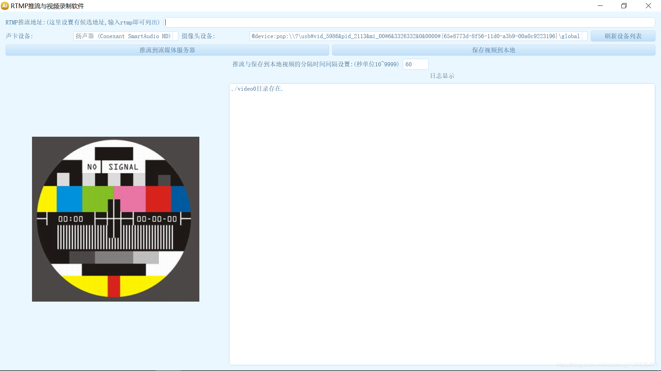Click the 摄像头设备 camera device label

coord(199,36)
